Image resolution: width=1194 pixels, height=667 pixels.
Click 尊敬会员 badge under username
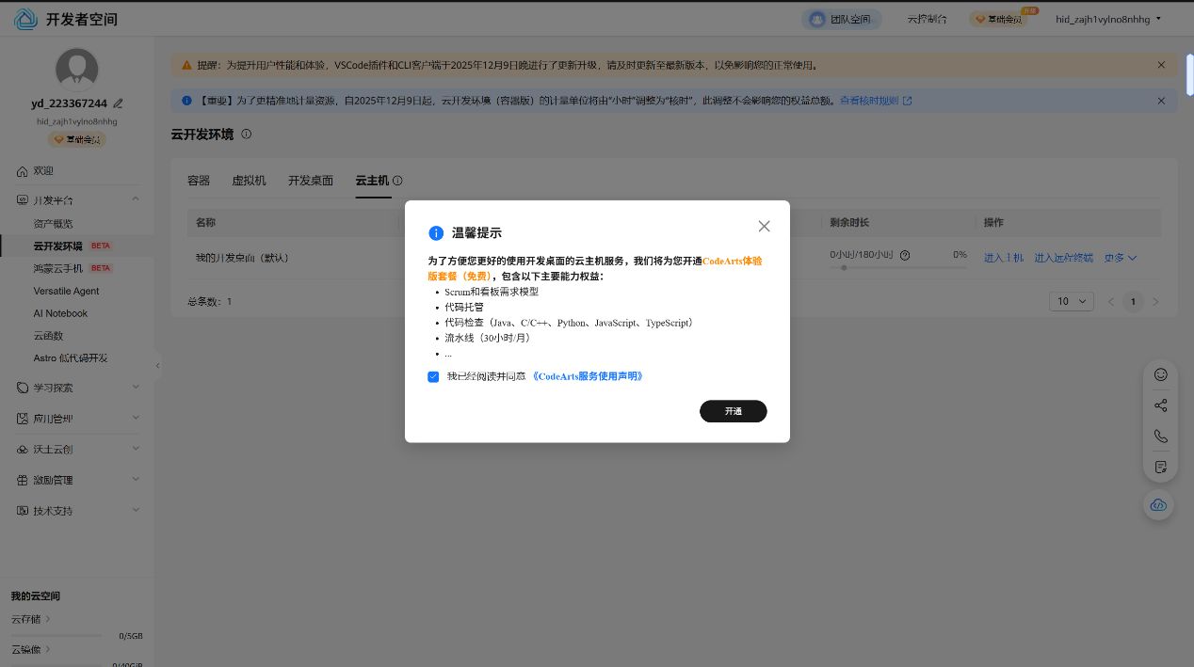(76, 139)
